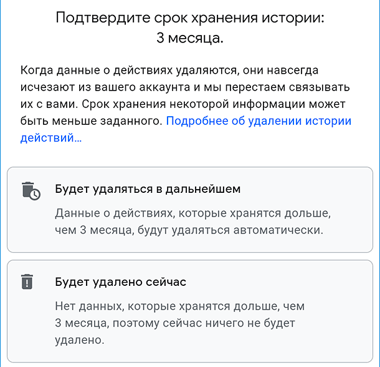The height and width of the screenshot is (367, 380).
Task: Open the "Подробнее об удалении истории" link
Action: coord(258,121)
